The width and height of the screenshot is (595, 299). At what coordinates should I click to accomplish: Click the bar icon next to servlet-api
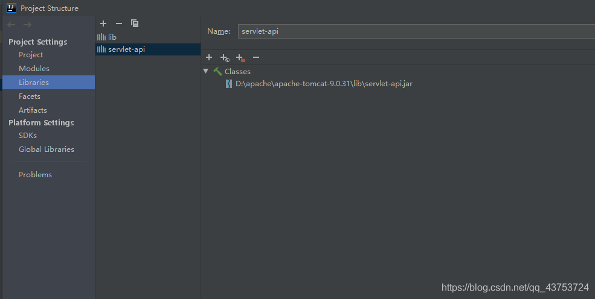(101, 49)
